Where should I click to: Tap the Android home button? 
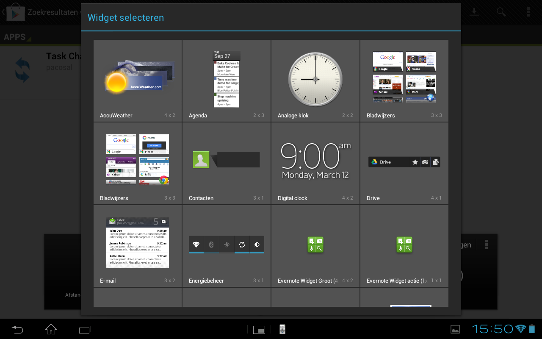coord(51,329)
